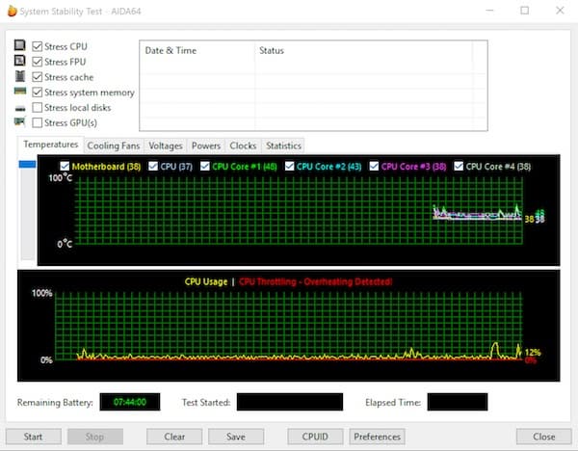This screenshot has height=451, width=578.
Task: Minimize the System Stability Test window
Action: 489,11
